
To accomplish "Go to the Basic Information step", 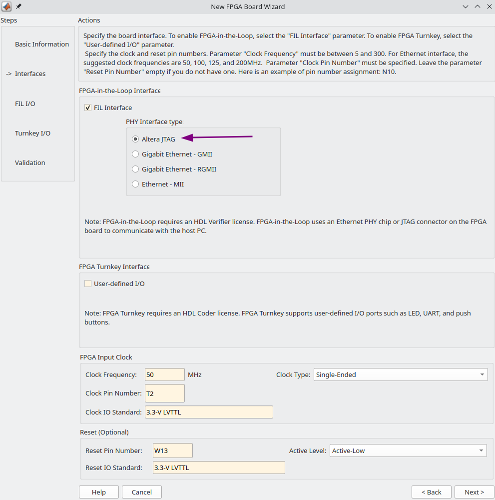I will tap(42, 44).
